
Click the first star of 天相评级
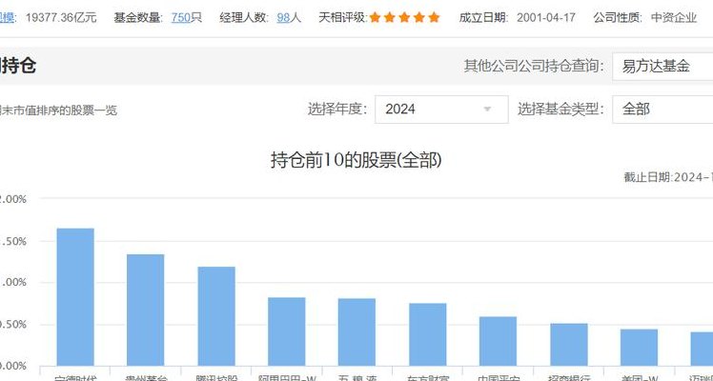click(x=376, y=18)
